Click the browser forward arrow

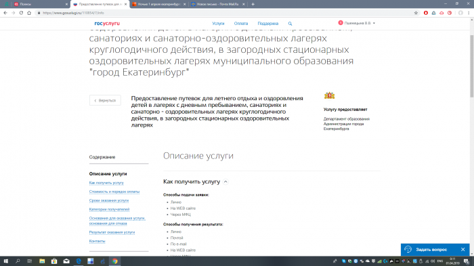pyautogui.click(x=14, y=13)
